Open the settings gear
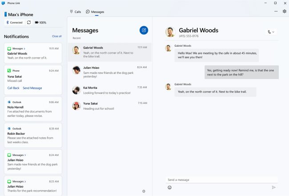Viewport: 289px width, 196px height. click(285, 12)
